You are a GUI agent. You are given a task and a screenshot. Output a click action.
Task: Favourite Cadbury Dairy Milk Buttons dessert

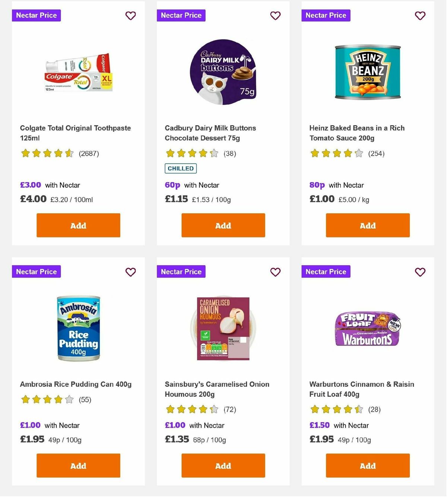coord(275,16)
